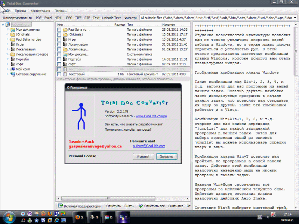Viewport: 299px width, 224px height.
Task: Click the green check icon beside Отметить все
Action: coord(141,206)
